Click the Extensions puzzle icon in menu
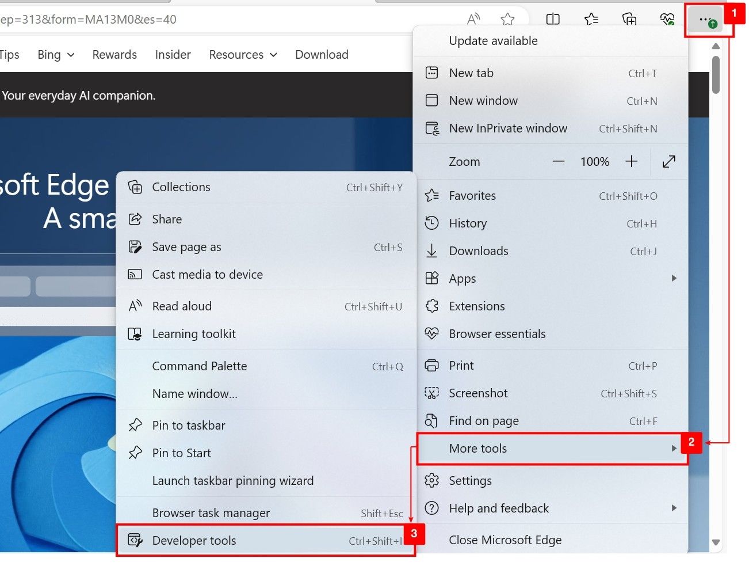 tap(431, 306)
